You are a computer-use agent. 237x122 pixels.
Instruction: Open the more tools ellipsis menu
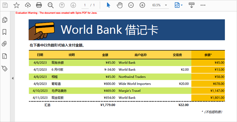coord(203,5)
